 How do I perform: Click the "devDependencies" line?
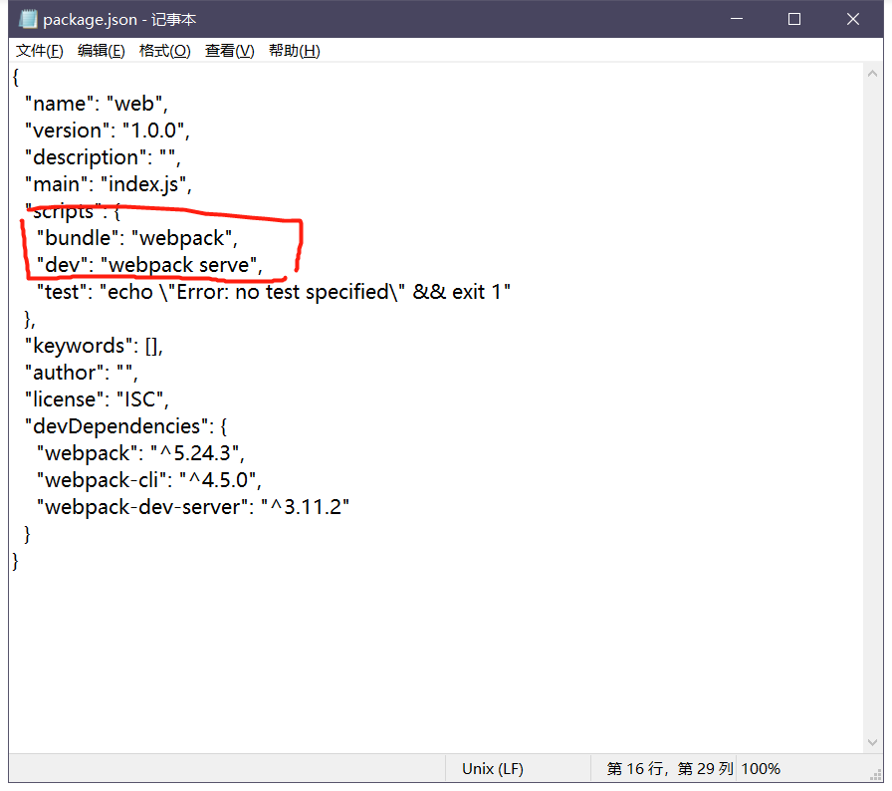pos(125,426)
